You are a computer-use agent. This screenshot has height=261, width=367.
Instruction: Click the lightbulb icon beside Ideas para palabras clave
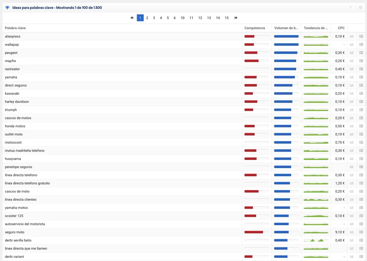8,8
